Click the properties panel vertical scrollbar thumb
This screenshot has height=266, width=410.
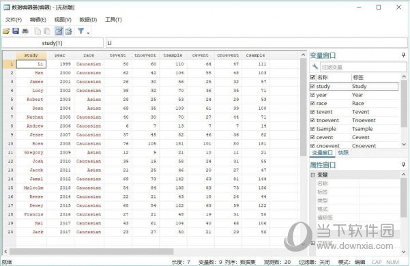404,197
